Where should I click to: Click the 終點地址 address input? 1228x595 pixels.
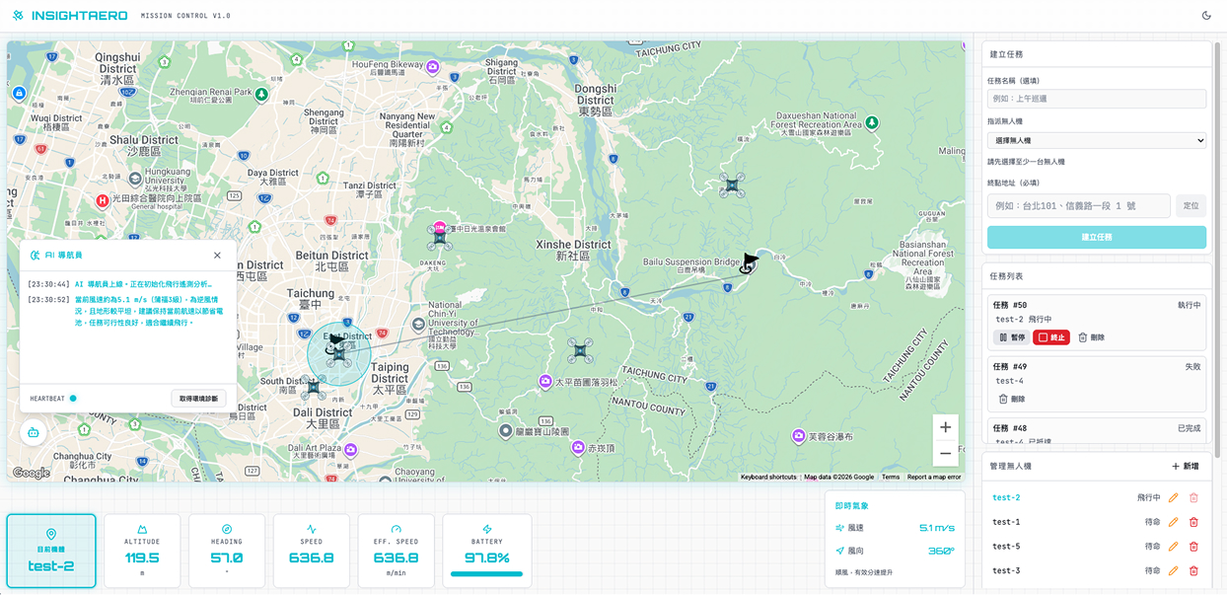[x=1078, y=206]
